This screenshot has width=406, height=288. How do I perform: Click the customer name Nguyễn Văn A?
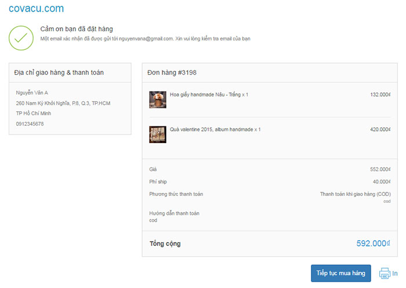32,93
